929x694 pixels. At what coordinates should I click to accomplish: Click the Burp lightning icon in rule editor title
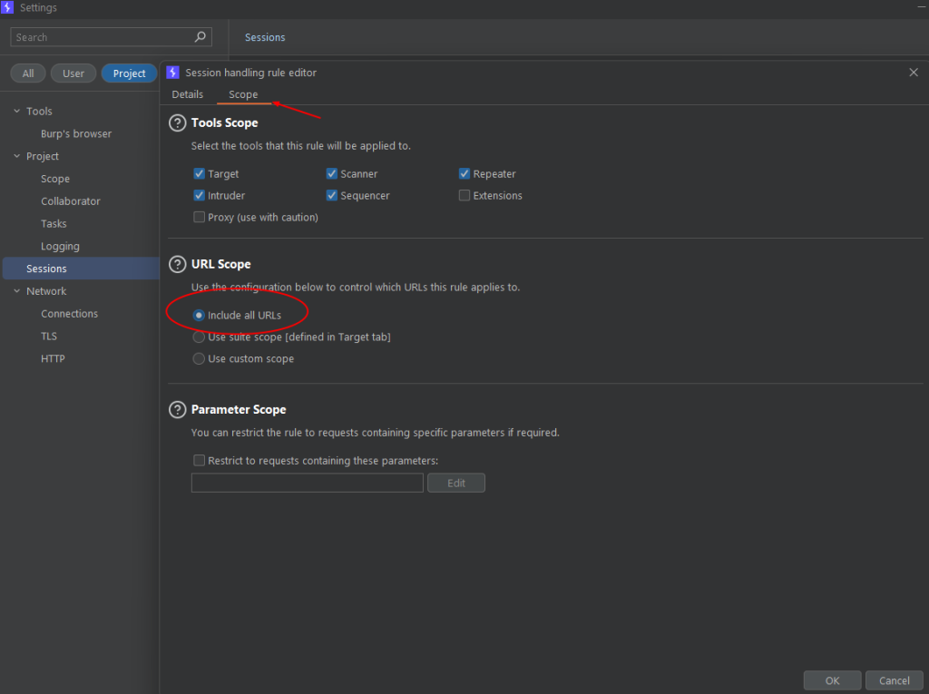173,73
